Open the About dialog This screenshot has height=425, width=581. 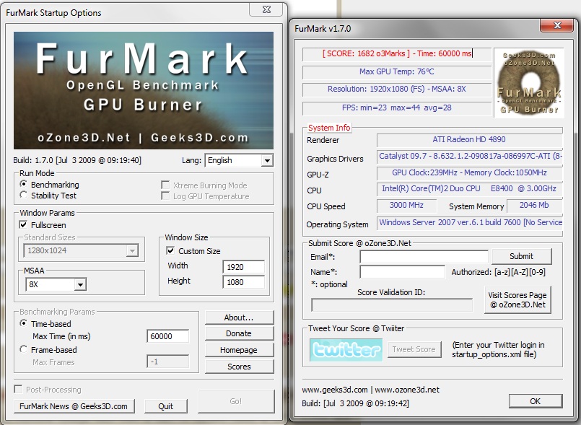pos(239,317)
